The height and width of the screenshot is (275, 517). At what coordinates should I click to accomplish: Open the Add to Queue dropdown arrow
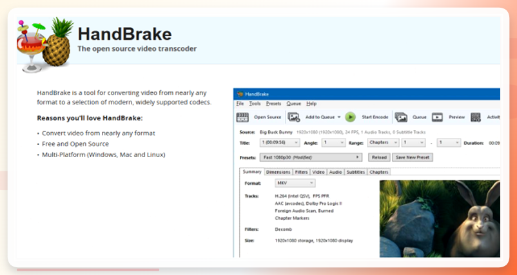tap(338, 117)
